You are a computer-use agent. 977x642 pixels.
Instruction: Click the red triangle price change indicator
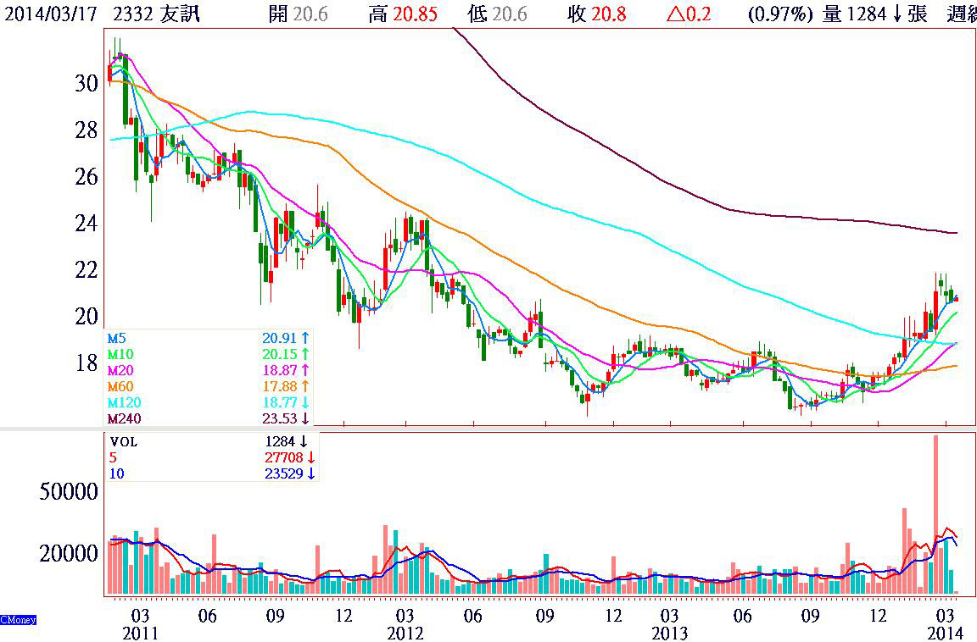tap(675, 14)
